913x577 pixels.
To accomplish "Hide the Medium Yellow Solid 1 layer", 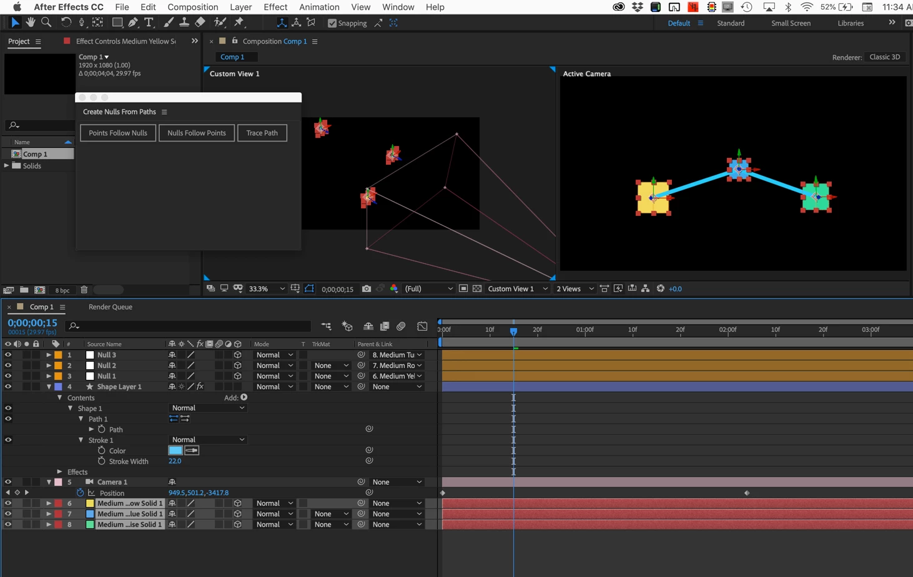I will (x=8, y=503).
